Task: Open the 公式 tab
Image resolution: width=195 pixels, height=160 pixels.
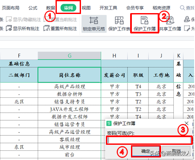Action: pyautogui.click(x=33, y=8)
